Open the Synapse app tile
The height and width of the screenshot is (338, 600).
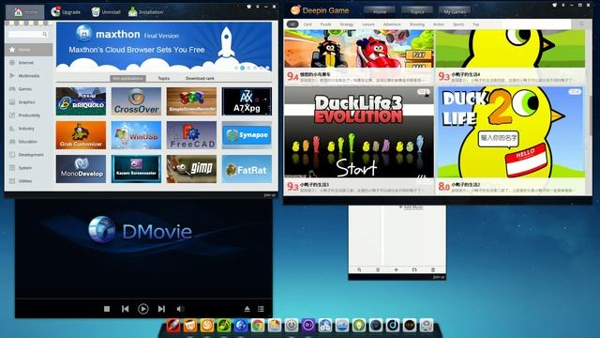tap(247, 135)
